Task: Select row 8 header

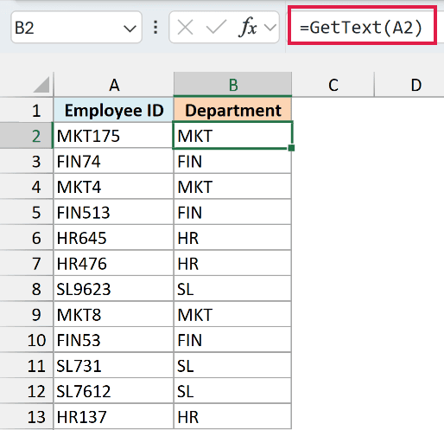Action: tap(27, 289)
